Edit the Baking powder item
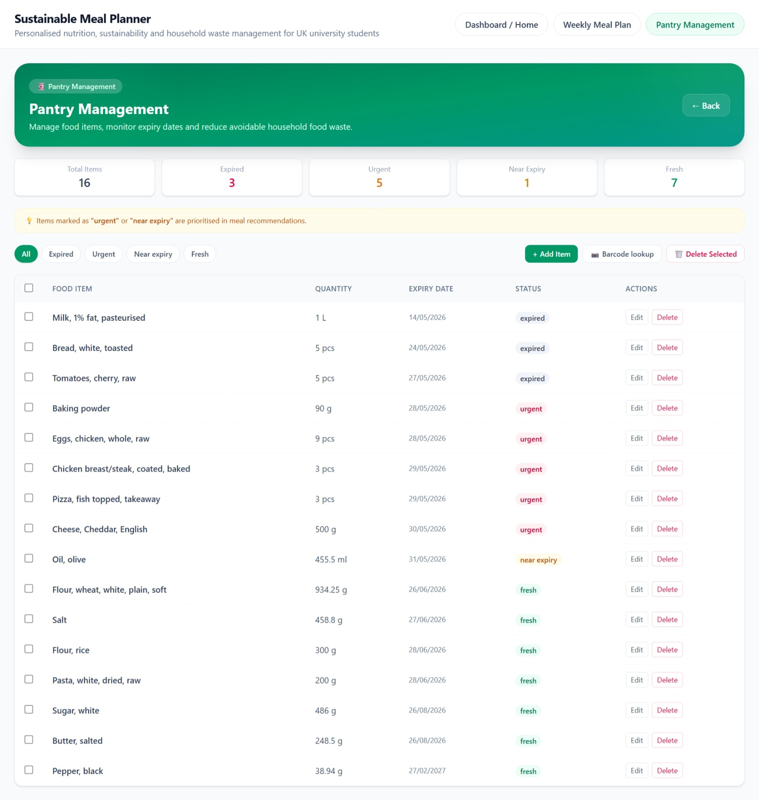This screenshot has height=800, width=759. tap(637, 408)
